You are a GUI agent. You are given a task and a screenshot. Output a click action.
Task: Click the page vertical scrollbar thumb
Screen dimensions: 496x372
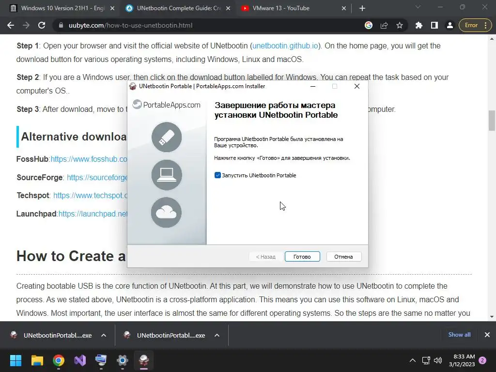pos(492,121)
